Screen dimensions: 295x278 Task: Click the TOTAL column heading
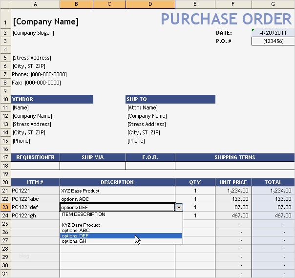273,182
